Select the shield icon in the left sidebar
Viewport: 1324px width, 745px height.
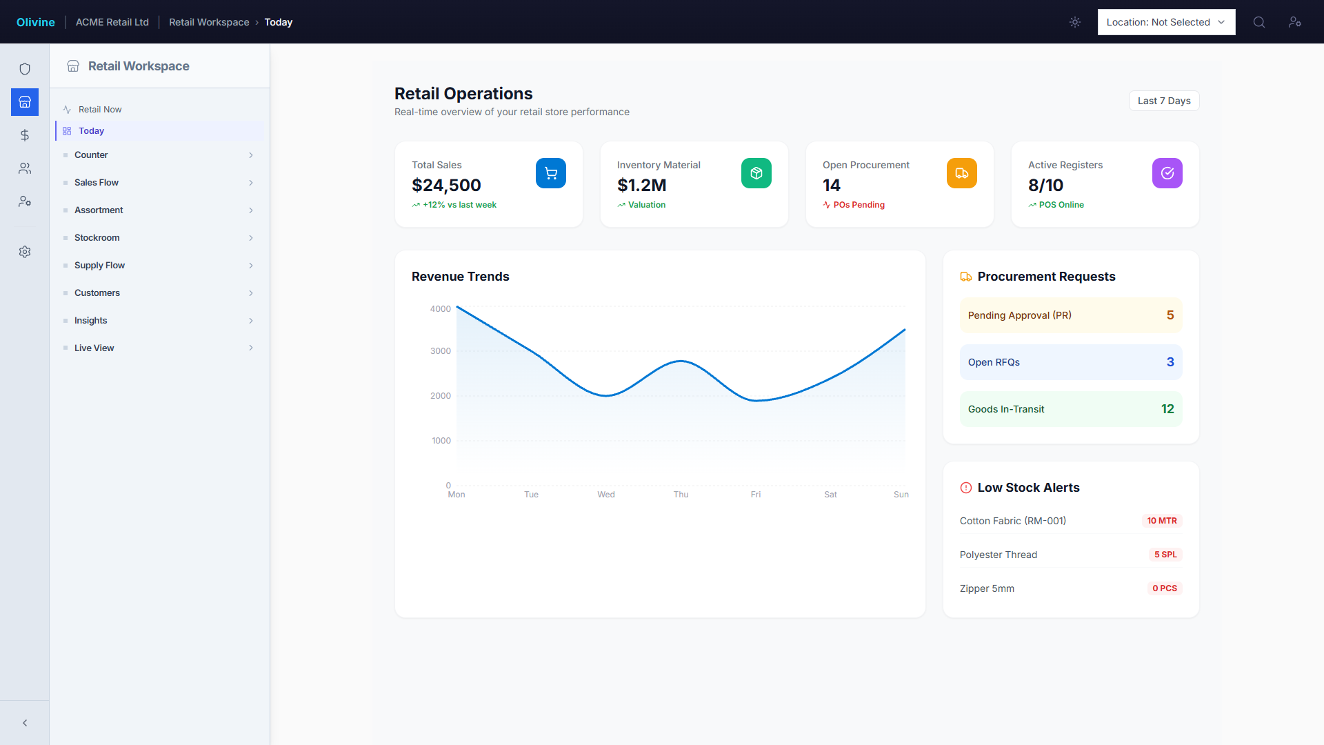click(25, 68)
